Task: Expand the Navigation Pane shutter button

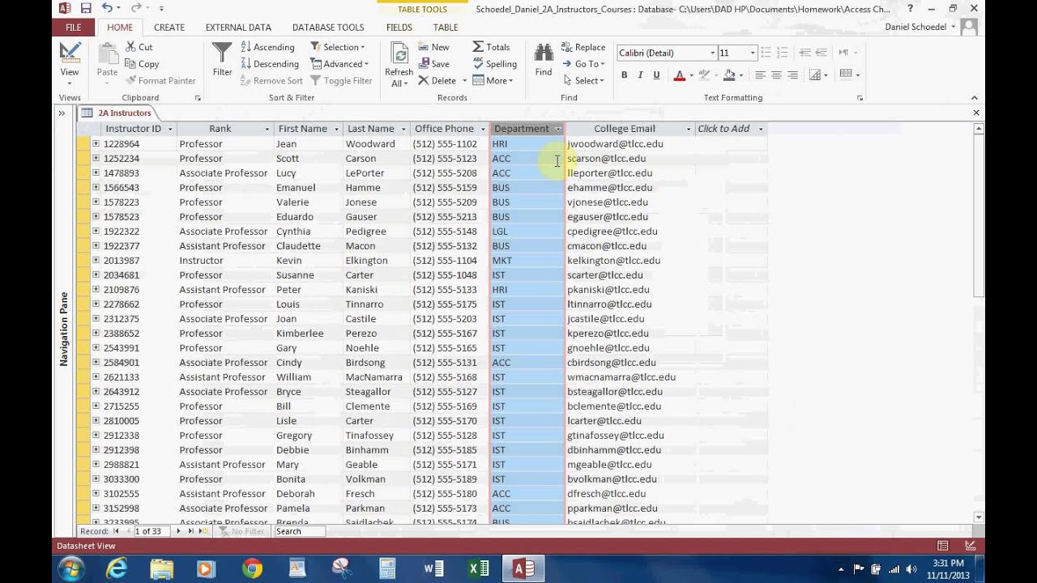Action: [x=62, y=113]
